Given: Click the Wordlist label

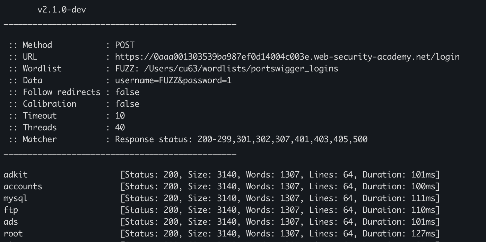Looking at the screenshot, I should tap(42, 69).
